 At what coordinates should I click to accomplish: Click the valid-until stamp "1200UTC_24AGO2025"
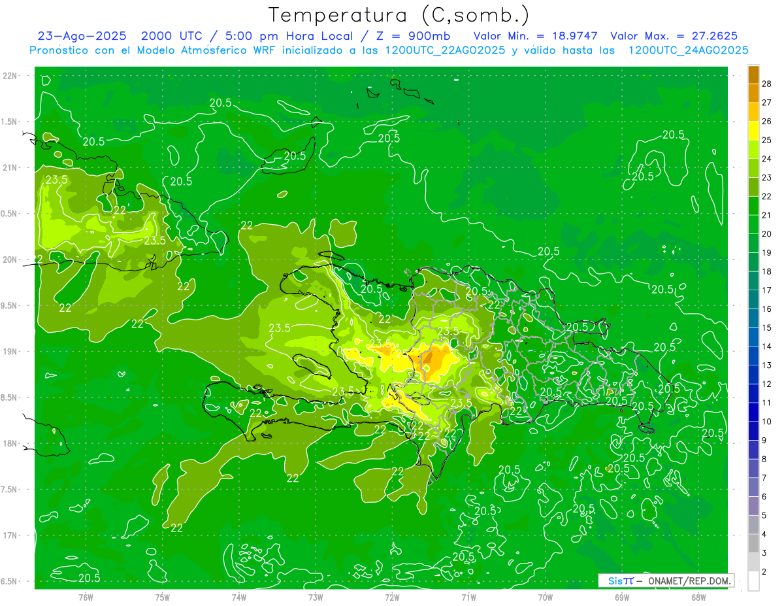point(688,50)
